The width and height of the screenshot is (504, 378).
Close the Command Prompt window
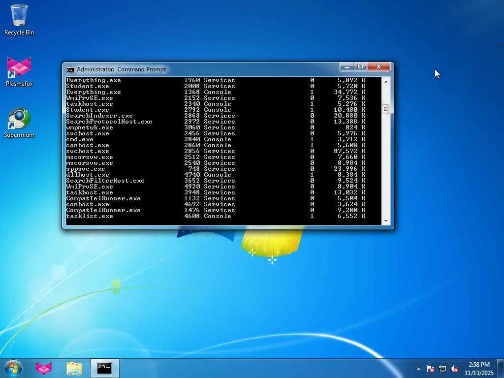378,67
